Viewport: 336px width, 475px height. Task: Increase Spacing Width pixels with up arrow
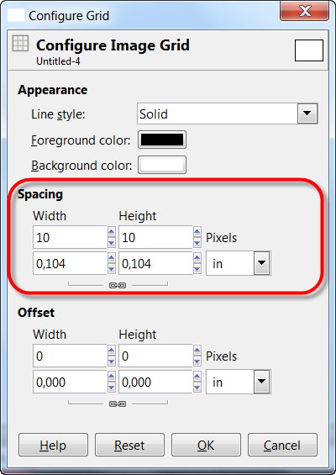coord(112,232)
